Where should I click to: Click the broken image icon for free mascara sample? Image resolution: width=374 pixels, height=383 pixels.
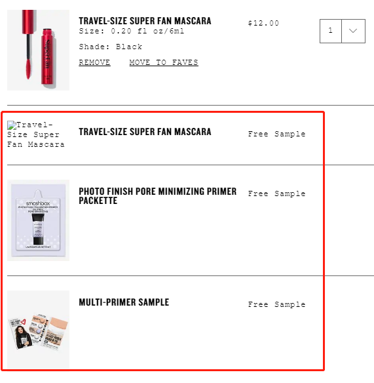coord(12,125)
